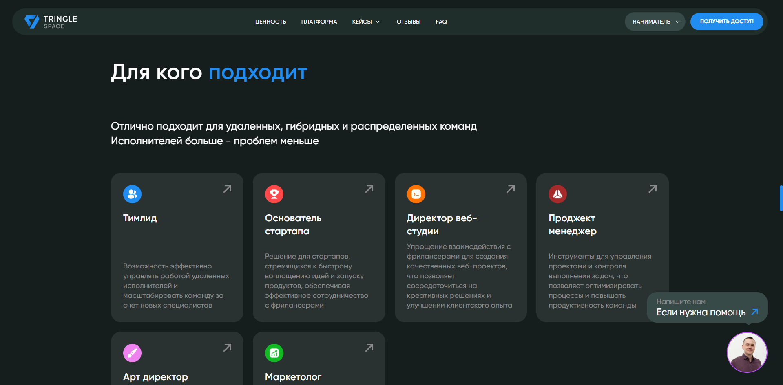Open the FAQ nav link
The width and height of the screenshot is (783, 385).
[441, 22]
